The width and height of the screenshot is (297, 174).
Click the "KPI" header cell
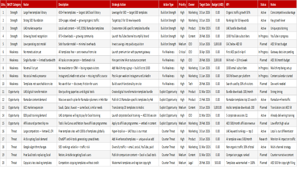click(x=241, y=4)
